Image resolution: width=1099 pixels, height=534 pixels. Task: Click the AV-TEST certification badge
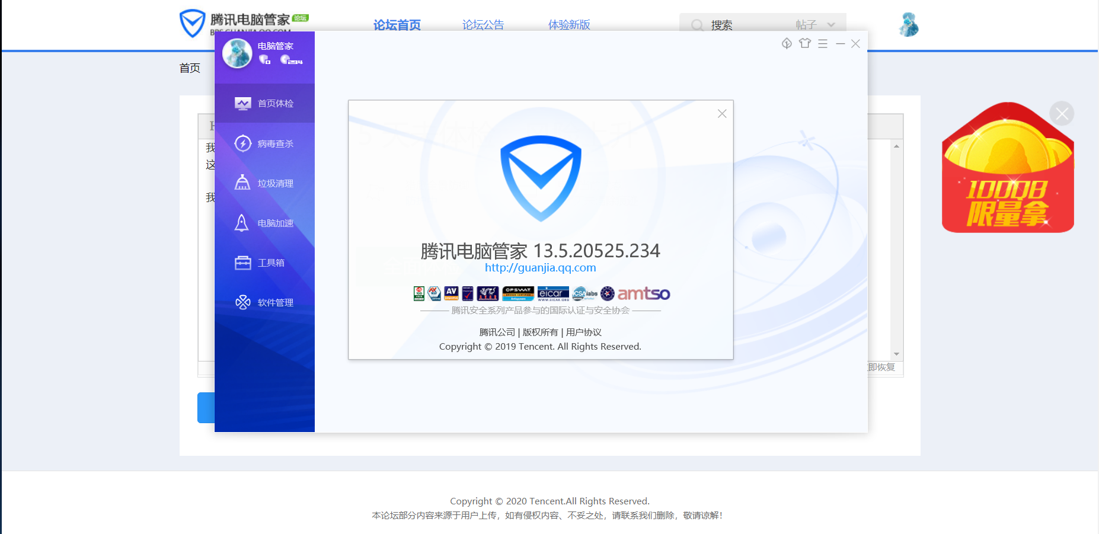435,293
